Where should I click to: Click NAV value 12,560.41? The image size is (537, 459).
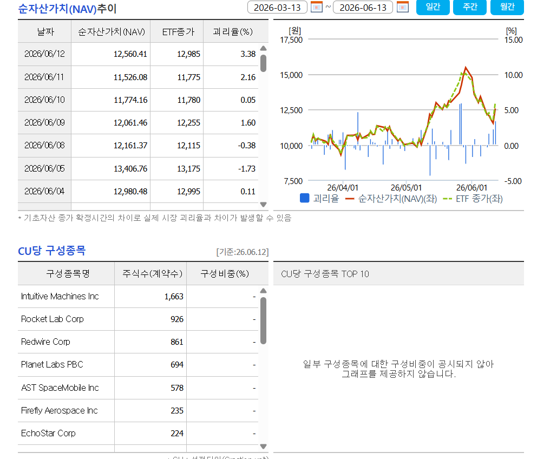pyautogui.click(x=130, y=54)
